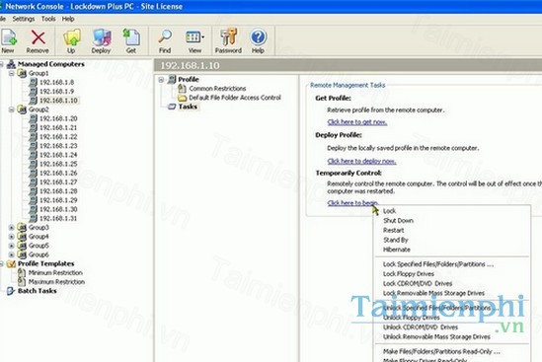Viewport: 542px width, 362px height.
Task: Select computer 192.168.1.31
Action: 58,218
